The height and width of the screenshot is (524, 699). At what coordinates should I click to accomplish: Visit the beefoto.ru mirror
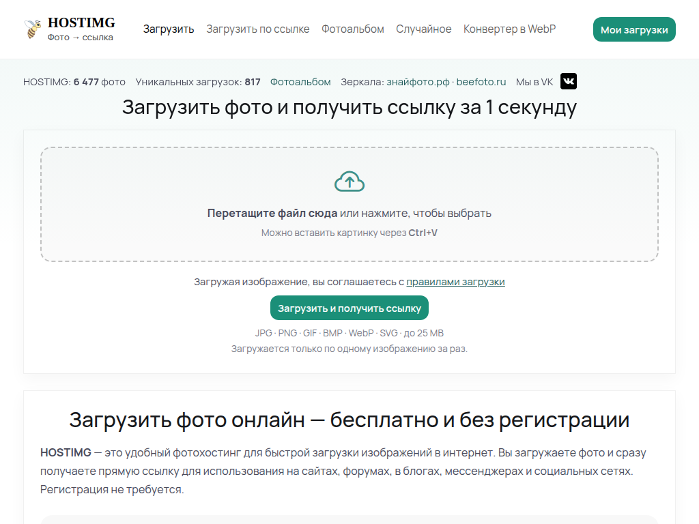(482, 81)
